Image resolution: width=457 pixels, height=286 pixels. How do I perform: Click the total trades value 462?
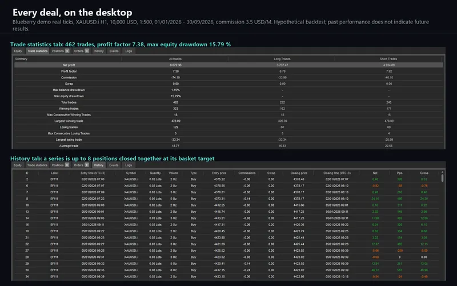click(x=175, y=102)
